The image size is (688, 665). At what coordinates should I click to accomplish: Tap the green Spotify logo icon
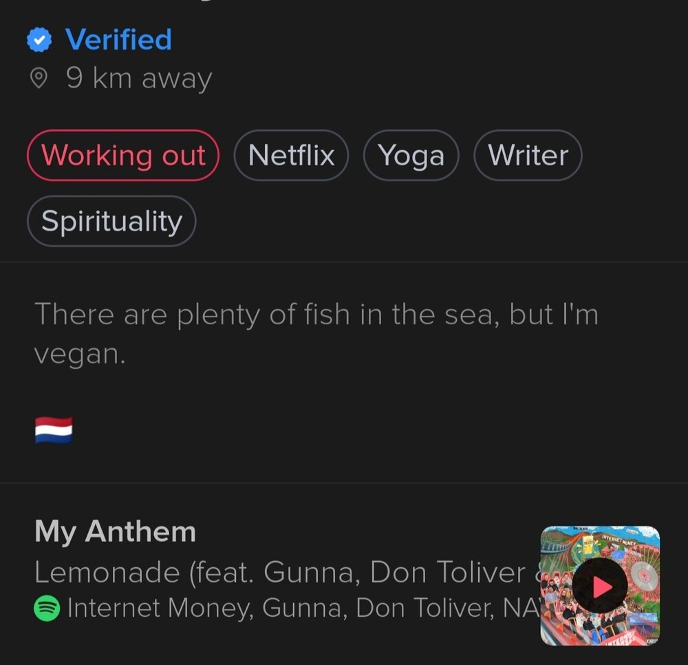(x=47, y=608)
